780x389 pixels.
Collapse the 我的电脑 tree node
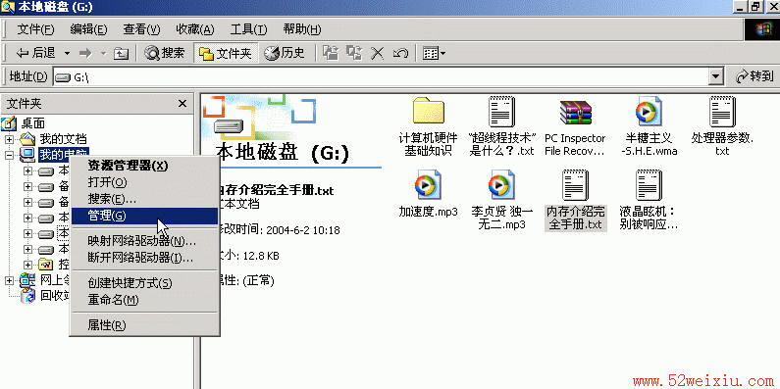point(10,155)
